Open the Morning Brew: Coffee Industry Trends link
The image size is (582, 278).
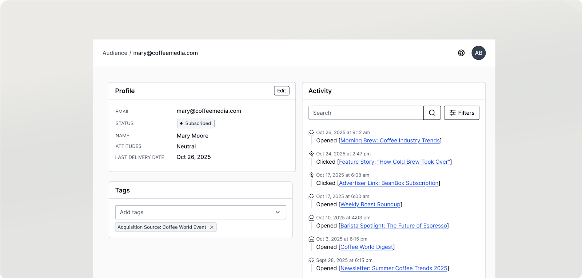[390, 140]
